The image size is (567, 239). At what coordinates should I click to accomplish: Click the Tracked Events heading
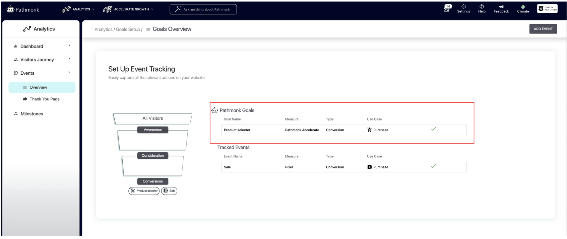tap(233, 148)
